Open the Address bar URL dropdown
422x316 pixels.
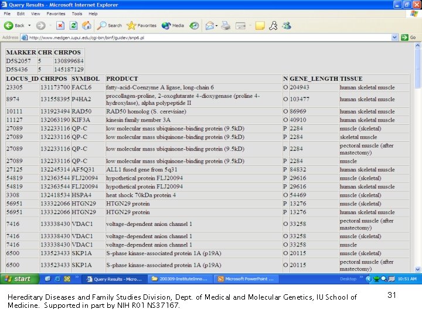tap(394, 37)
